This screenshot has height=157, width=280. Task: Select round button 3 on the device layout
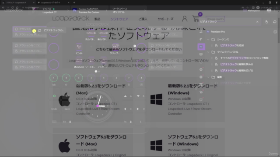click(x=79, y=78)
